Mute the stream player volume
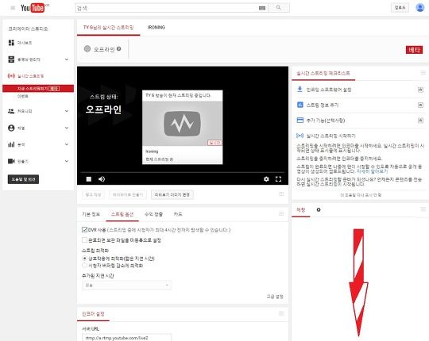Screen dimensions: 429x341 pyautogui.click(x=102, y=179)
